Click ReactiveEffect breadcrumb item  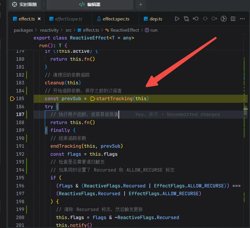[122, 30]
